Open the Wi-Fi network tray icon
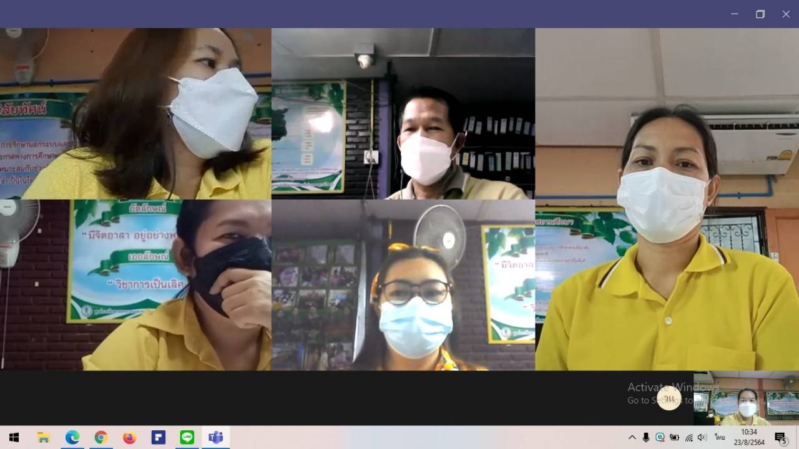 click(689, 438)
